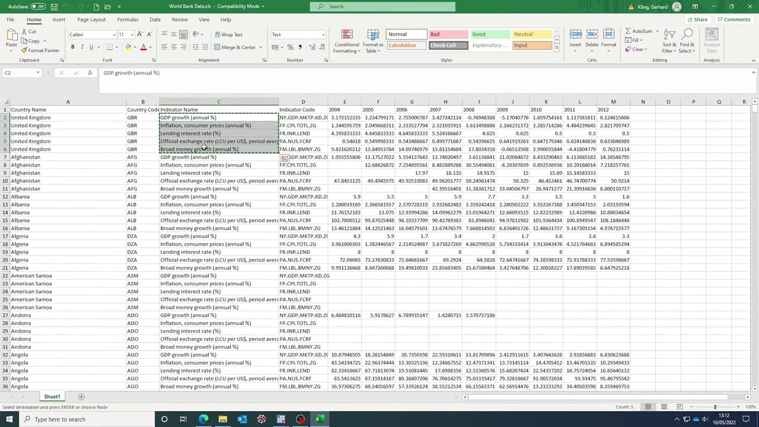Select the cell containing NY.GDP.MKTP.KD.ZG in row 12
This screenshot has width=759, height=427.
click(x=303, y=196)
